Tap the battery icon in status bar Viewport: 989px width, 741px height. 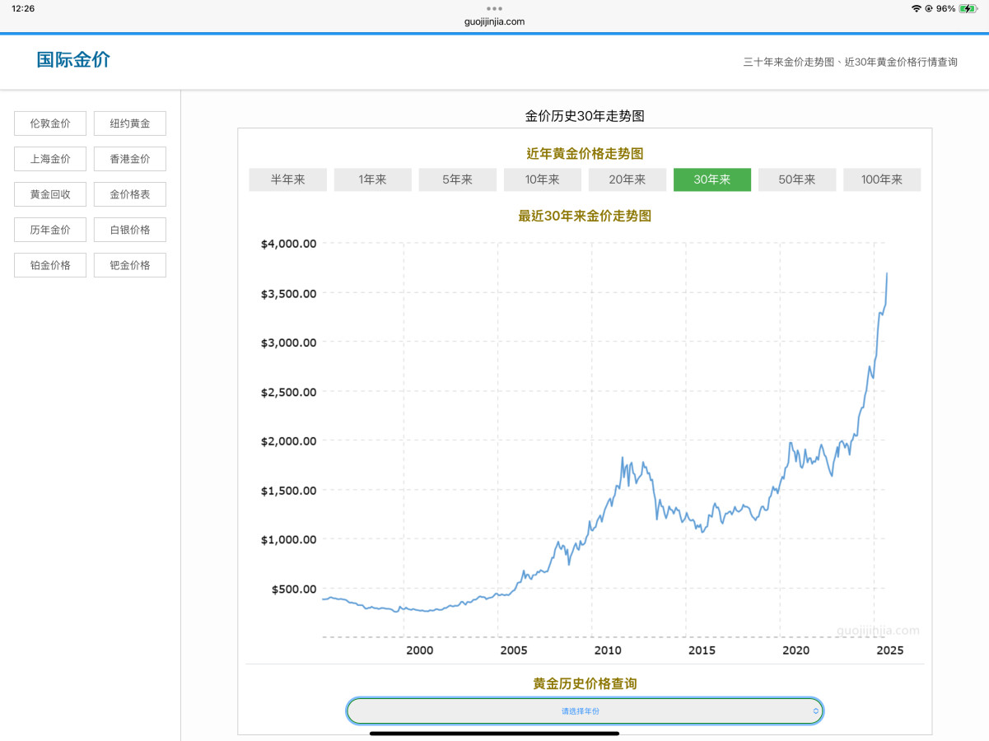(x=967, y=8)
